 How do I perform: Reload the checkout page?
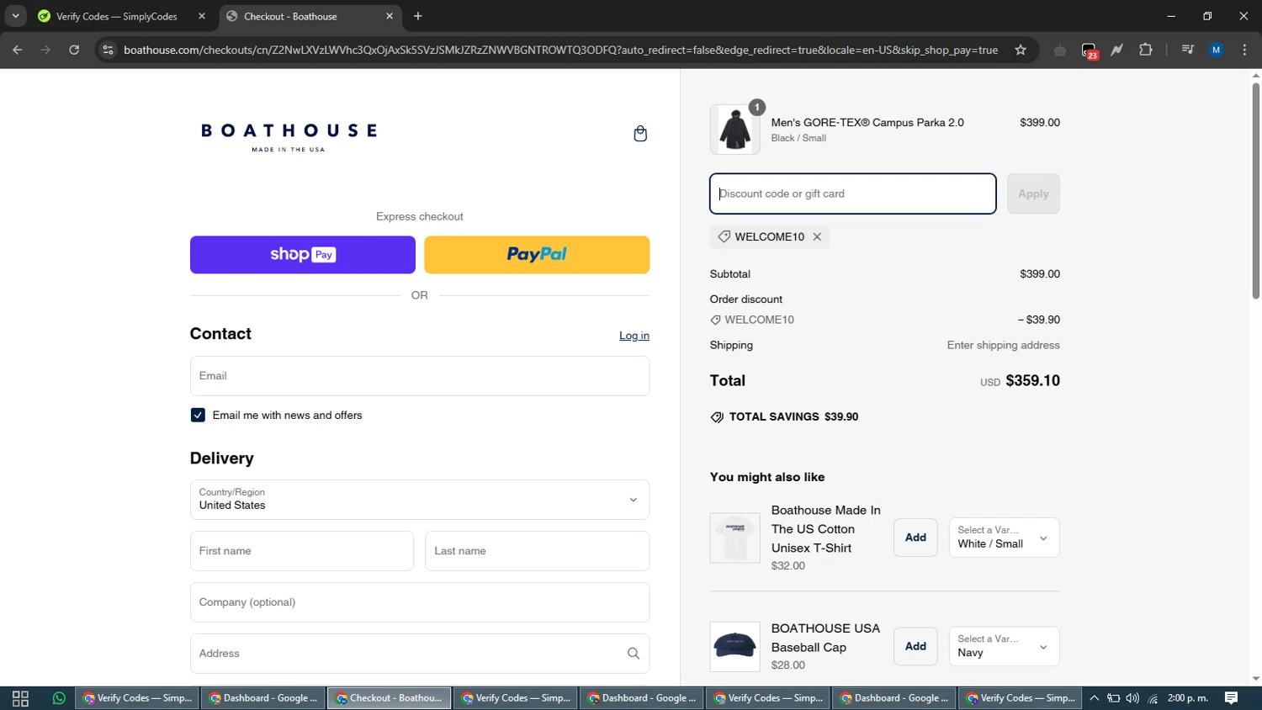pyautogui.click(x=74, y=50)
